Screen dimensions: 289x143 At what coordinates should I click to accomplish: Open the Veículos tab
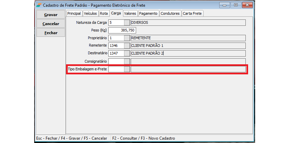click(91, 13)
